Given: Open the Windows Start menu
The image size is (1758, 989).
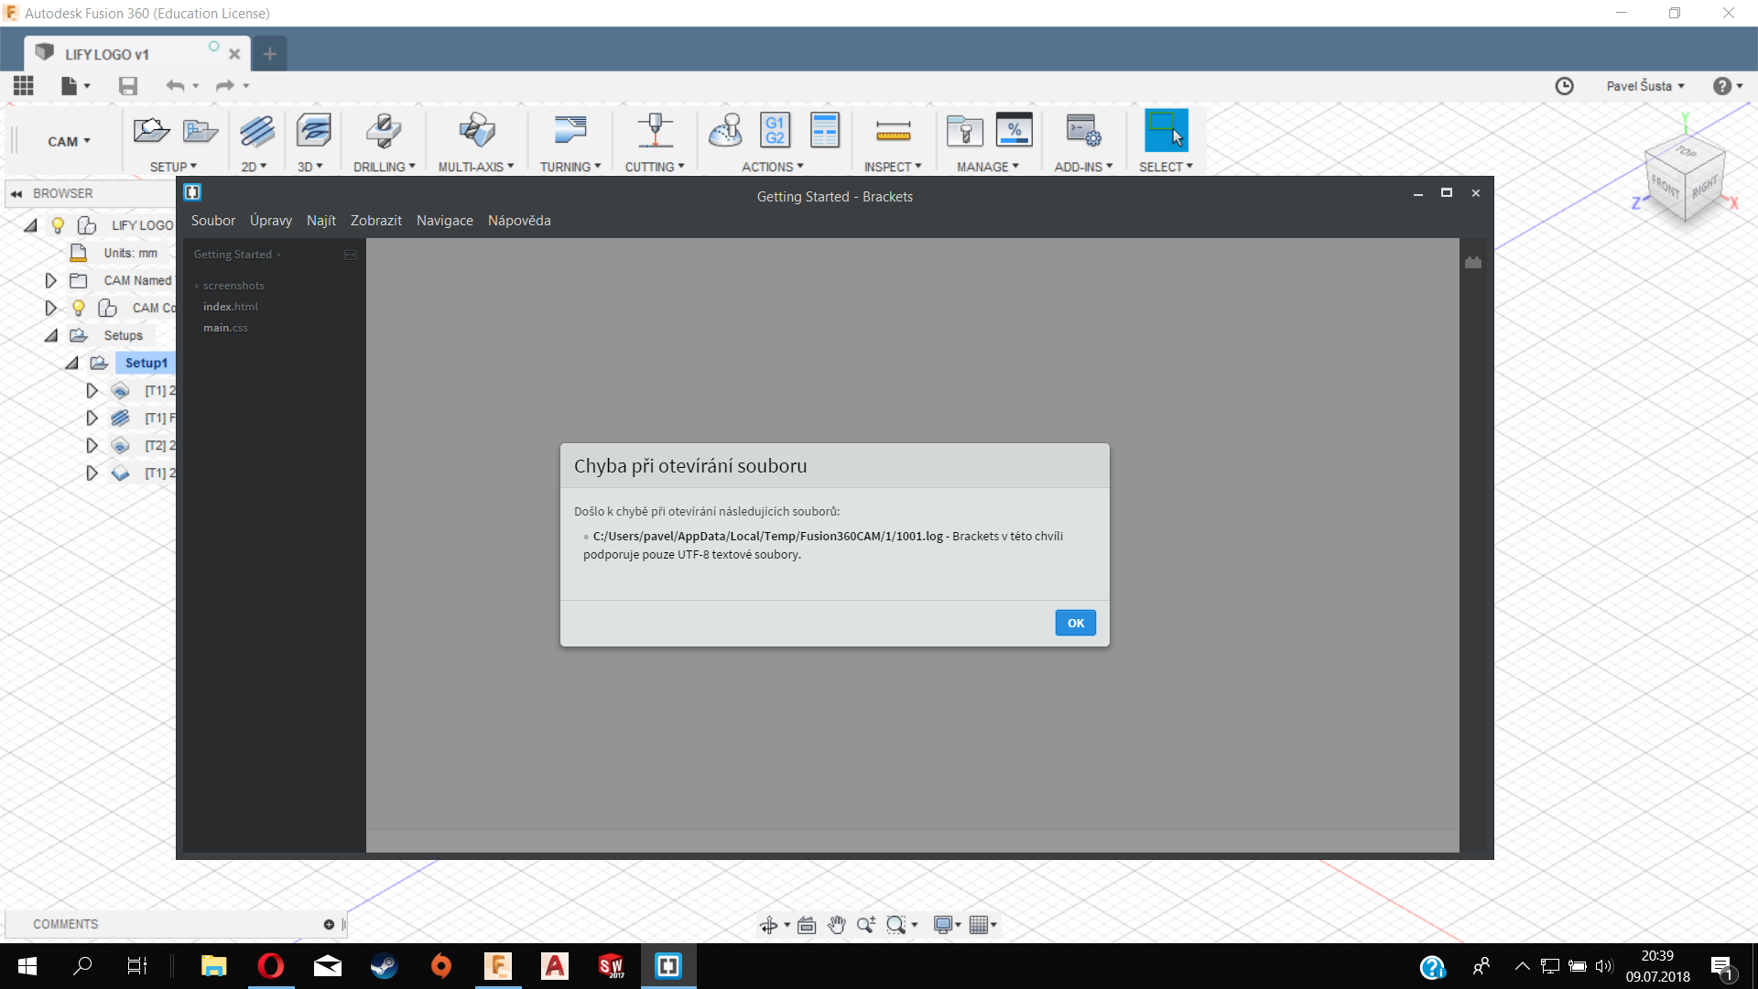Looking at the screenshot, I should click(27, 966).
